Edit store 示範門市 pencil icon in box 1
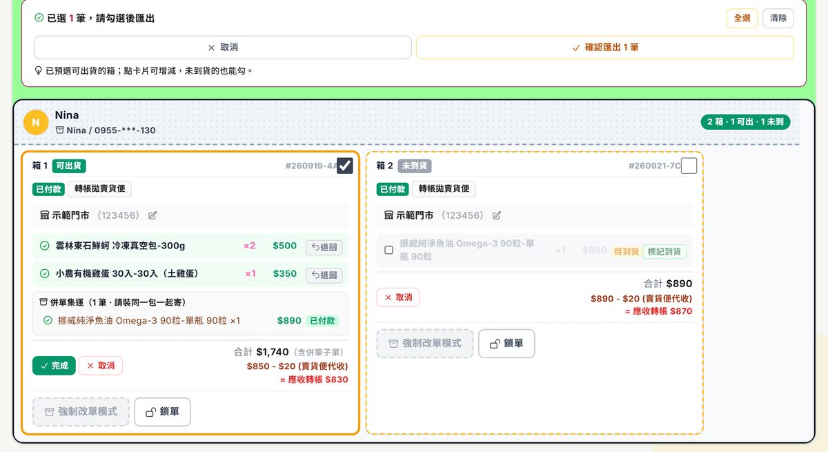Image resolution: width=828 pixels, height=452 pixels. pos(152,215)
